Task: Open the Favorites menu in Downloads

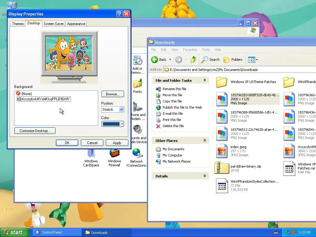Action: (190, 50)
